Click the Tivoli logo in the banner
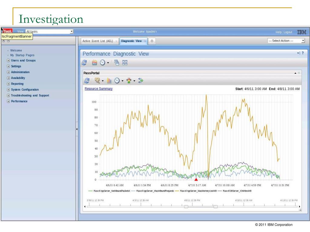 click(8, 31)
